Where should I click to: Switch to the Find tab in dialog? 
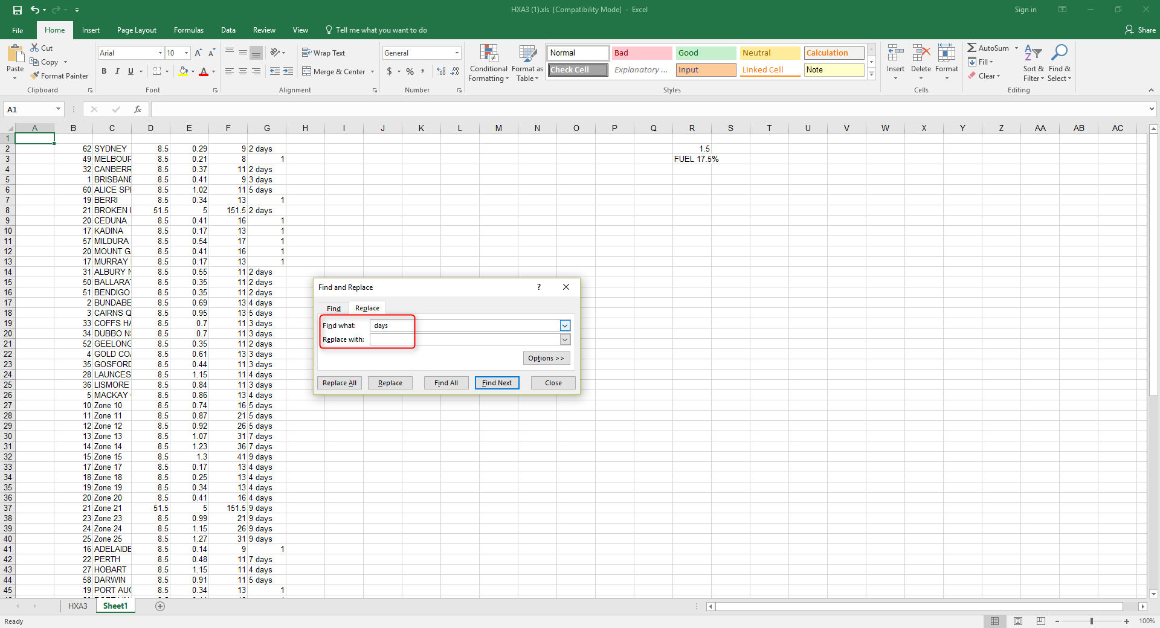click(333, 308)
